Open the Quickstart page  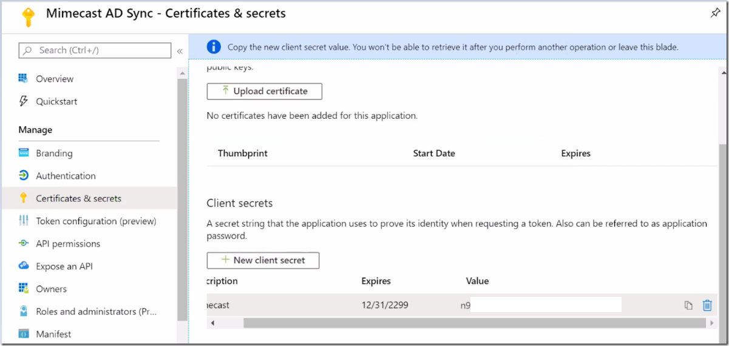tap(56, 101)
